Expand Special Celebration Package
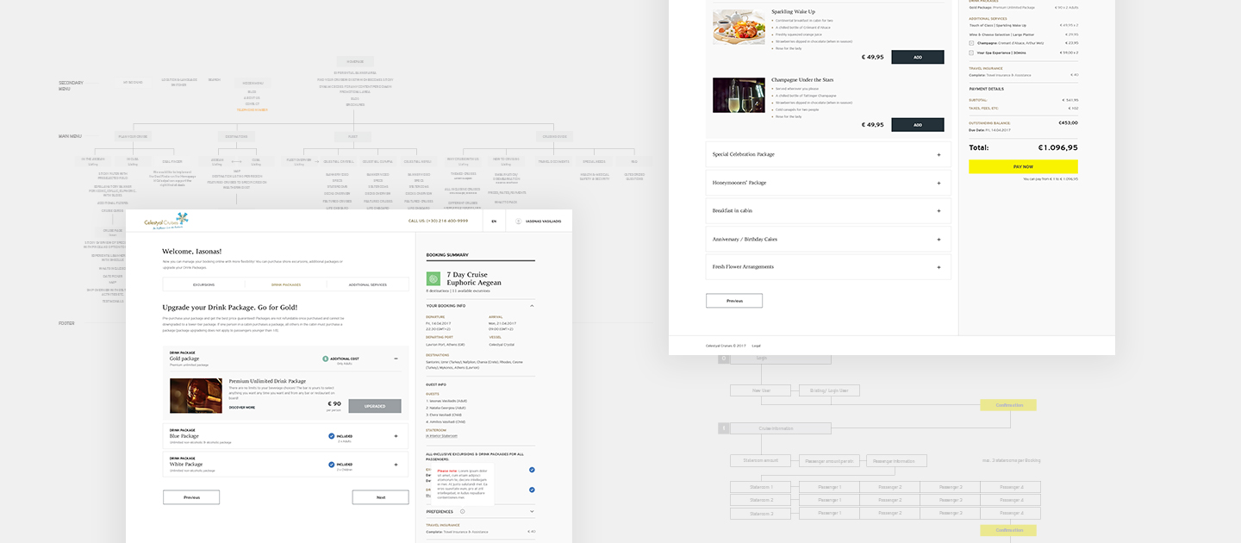The image size is (1241, 543). click(939, 154)
